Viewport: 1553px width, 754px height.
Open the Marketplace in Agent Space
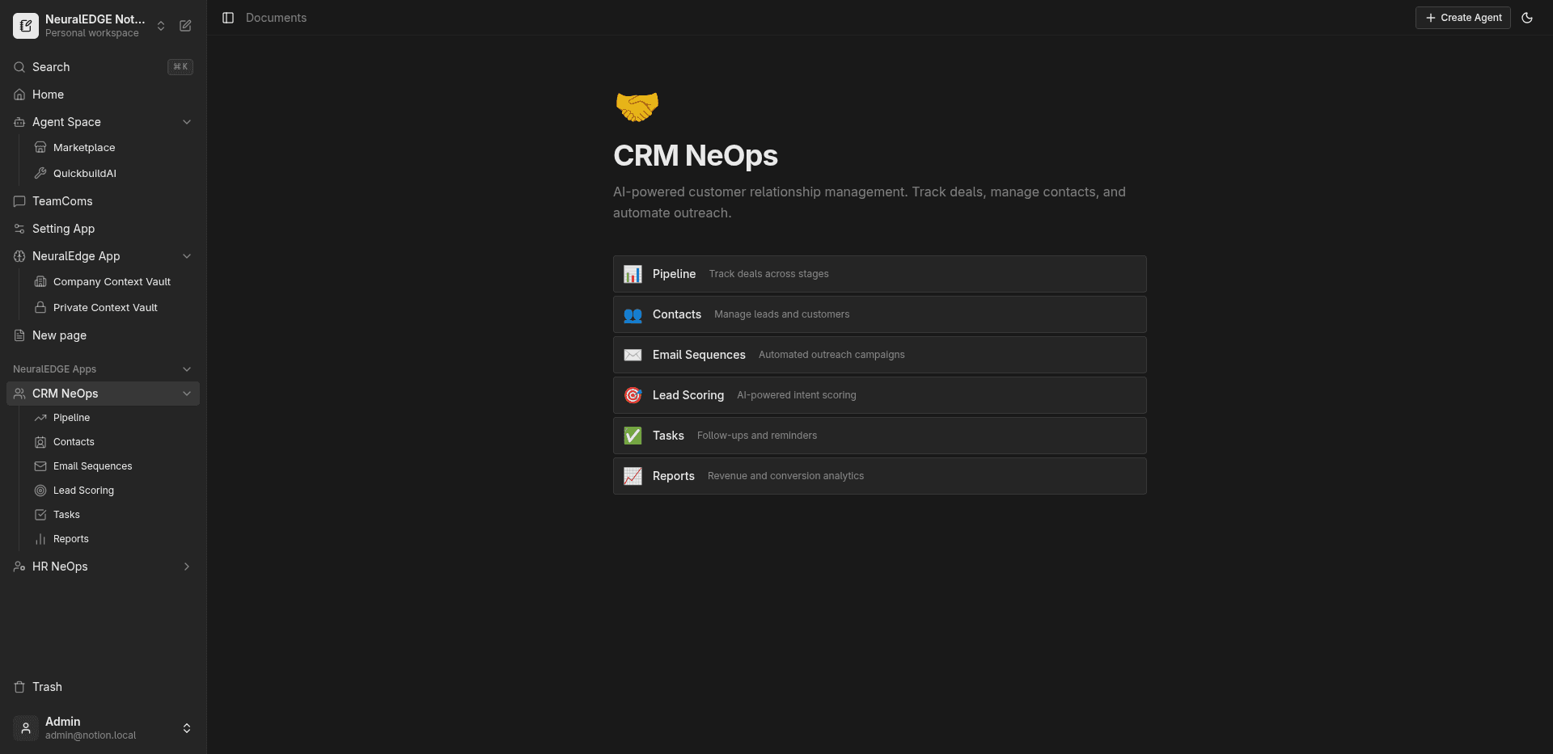point(84,147)
